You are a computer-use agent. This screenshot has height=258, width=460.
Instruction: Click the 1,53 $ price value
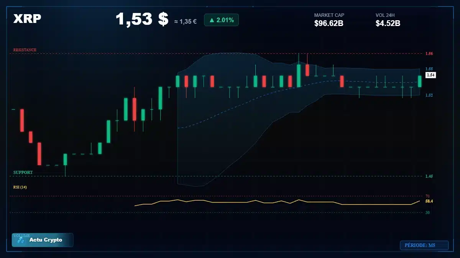(x=142, y=19)
